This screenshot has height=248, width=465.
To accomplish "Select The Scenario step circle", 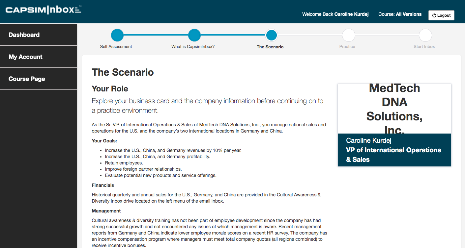I will (x=271, y=35).
